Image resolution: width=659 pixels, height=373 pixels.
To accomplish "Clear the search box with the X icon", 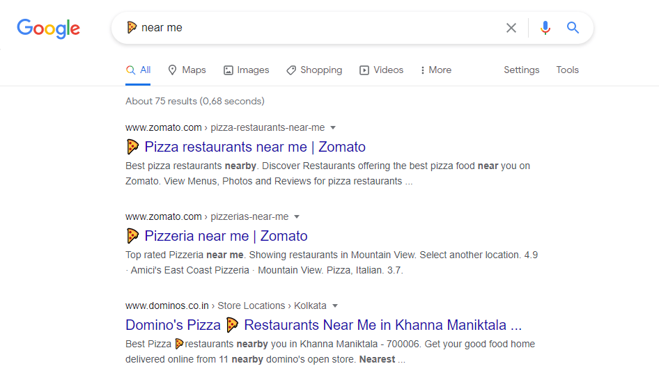I will point(511,28).
